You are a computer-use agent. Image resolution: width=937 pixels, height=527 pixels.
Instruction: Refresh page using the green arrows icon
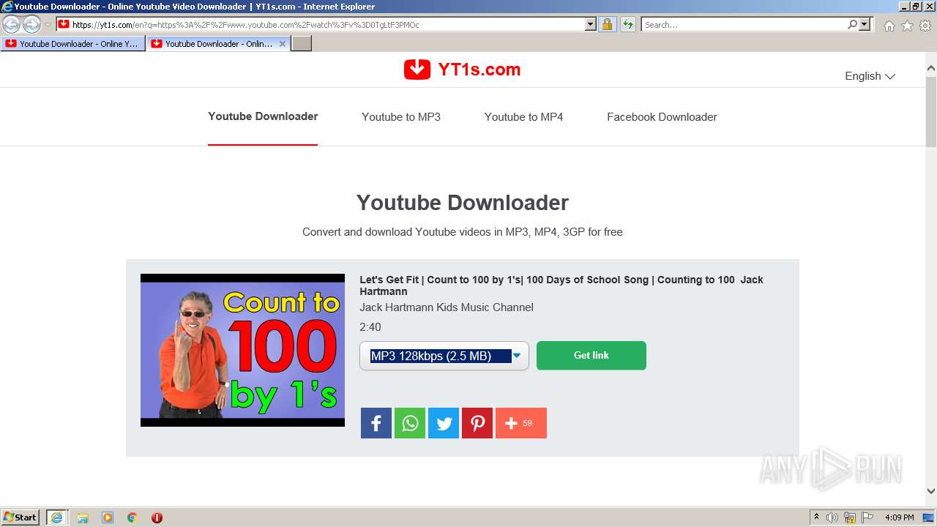click(627, 24)
